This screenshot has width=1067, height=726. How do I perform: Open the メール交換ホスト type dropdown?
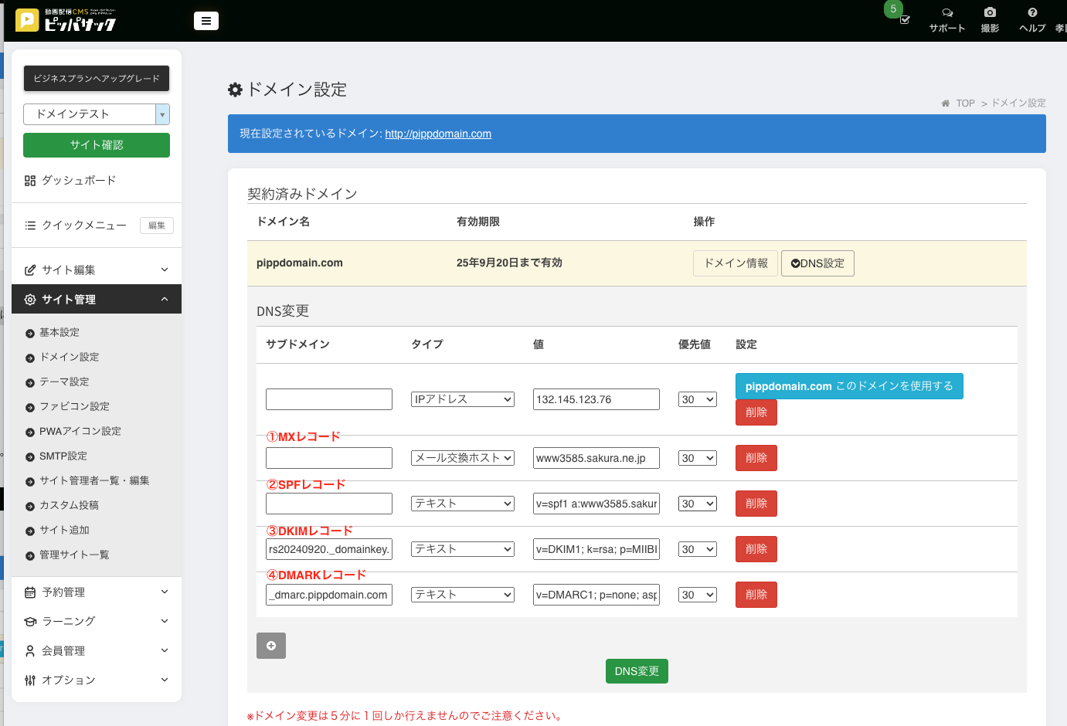click(x=463, y=458)
